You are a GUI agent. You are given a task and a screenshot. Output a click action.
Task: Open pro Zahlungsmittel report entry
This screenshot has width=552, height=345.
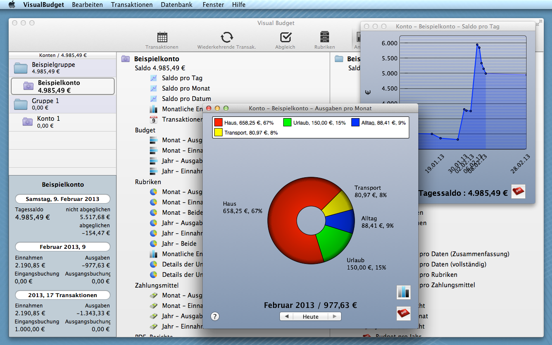[447, 285]
